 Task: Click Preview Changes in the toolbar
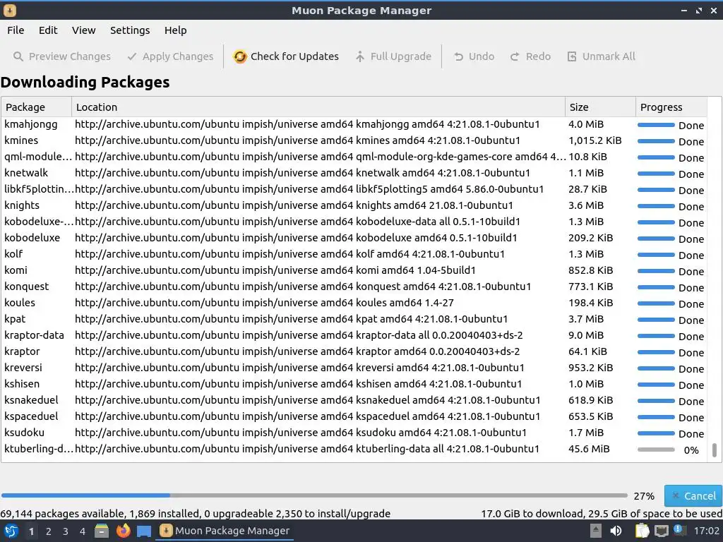point(62,56)
